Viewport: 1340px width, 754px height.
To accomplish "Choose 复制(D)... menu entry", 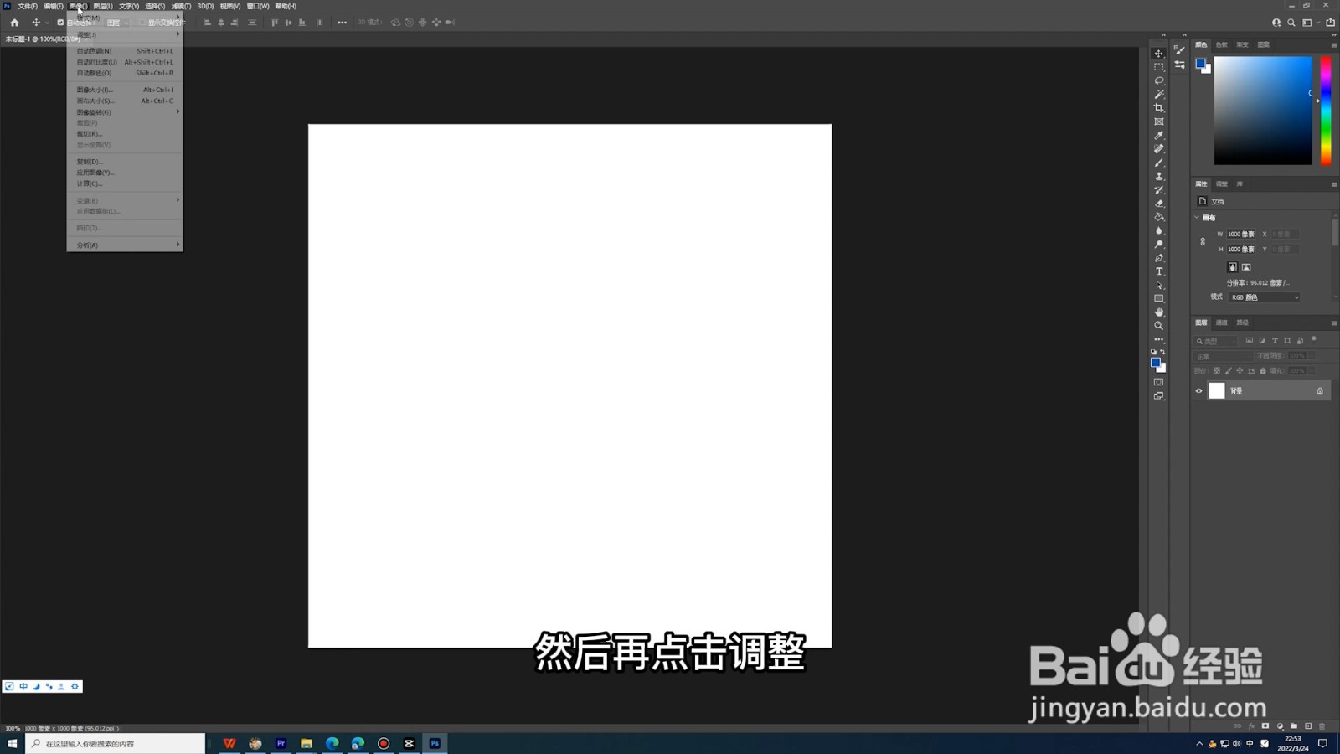I will [125, 162].
